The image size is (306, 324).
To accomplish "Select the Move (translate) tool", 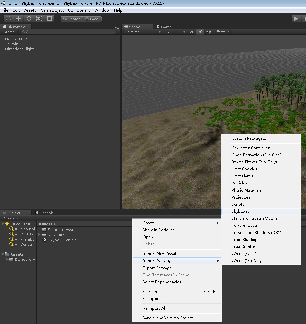I will pos(19,19).
